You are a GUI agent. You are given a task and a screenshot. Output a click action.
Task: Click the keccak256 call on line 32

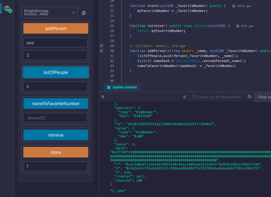[x=184, y=61]
